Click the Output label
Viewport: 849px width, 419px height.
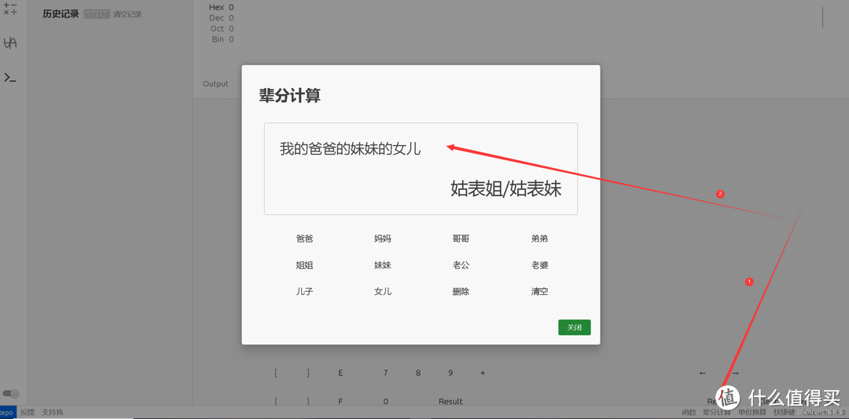(x=215, y=84)
